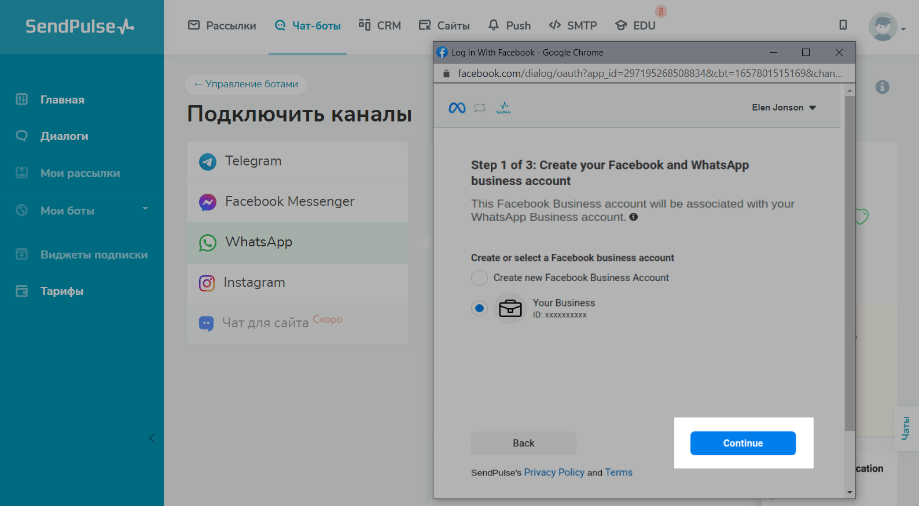Select the Facebook Messenger channel
This screenshot has width=919, height=506.
tap(297, 202)
